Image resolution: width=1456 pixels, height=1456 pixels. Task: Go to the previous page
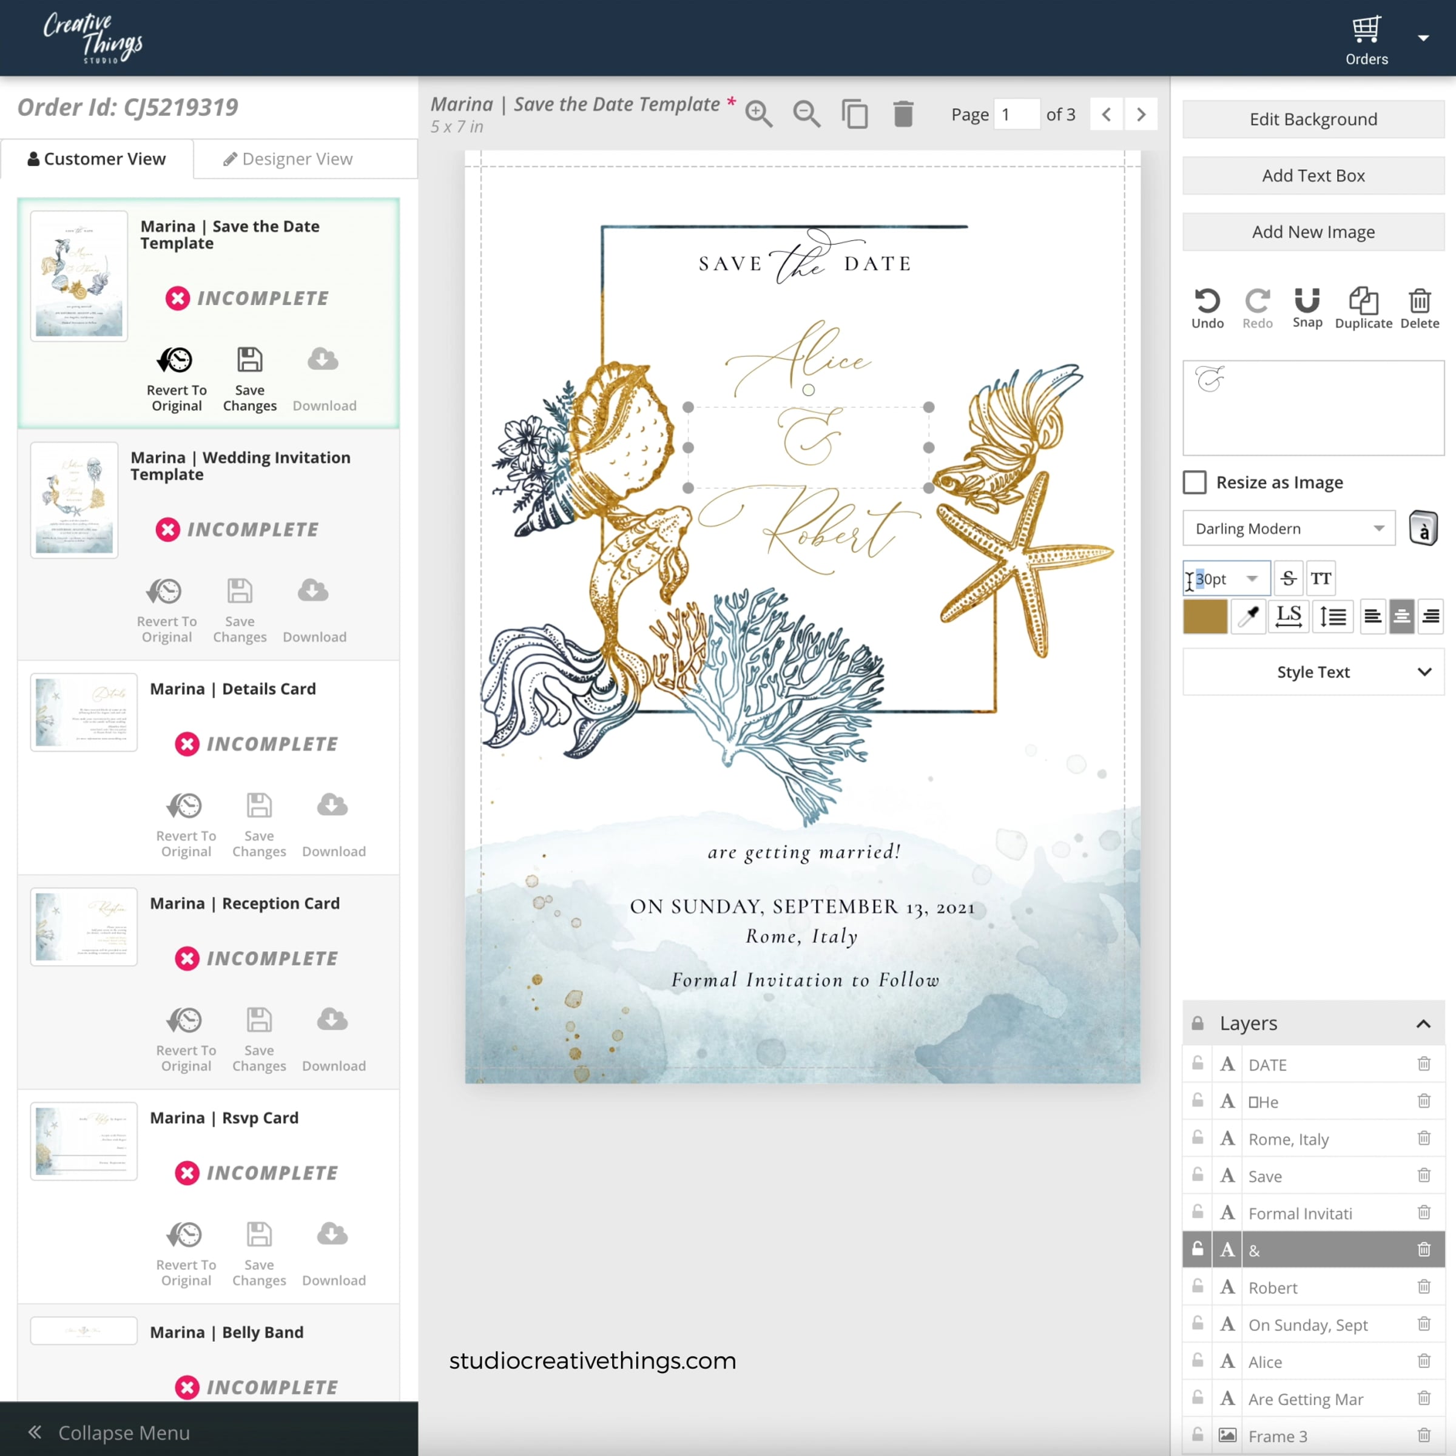click(1107, 114)
